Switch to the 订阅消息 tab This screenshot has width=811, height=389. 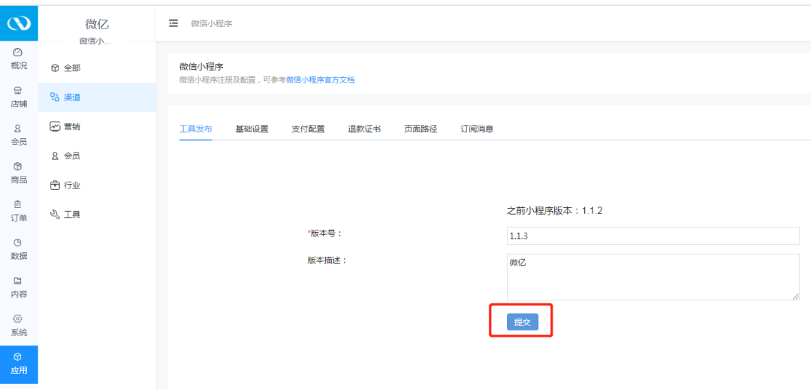[477, 129]
